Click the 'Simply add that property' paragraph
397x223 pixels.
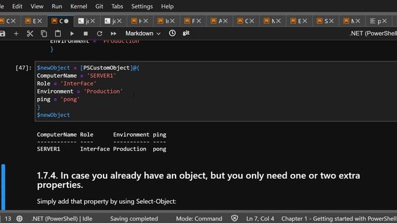[x=107, y=201]
